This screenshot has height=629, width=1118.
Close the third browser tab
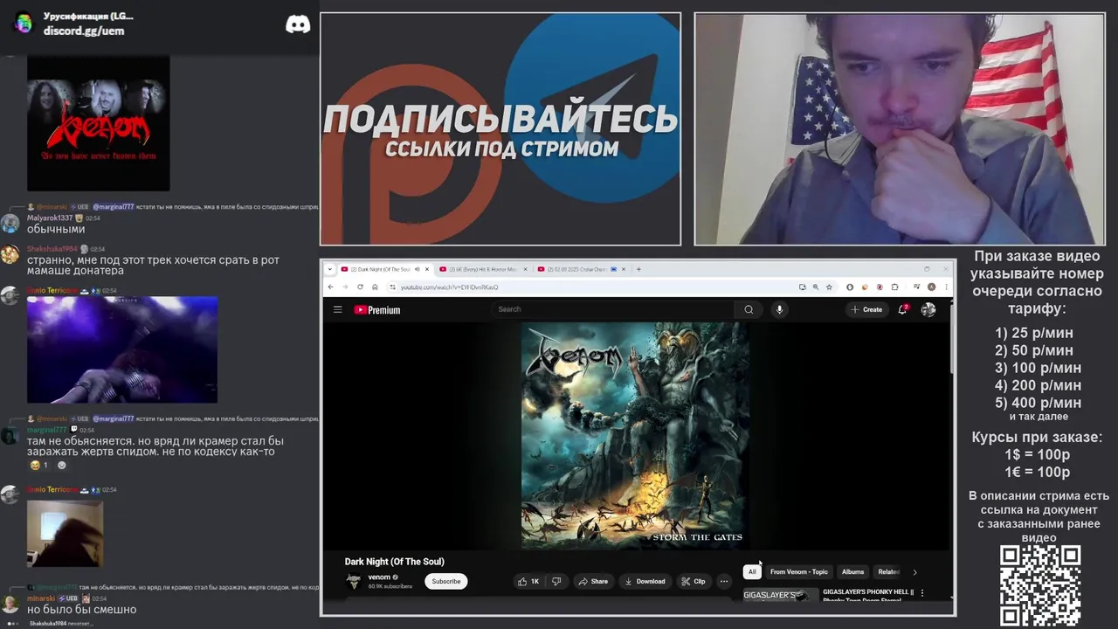pos(624,269)
